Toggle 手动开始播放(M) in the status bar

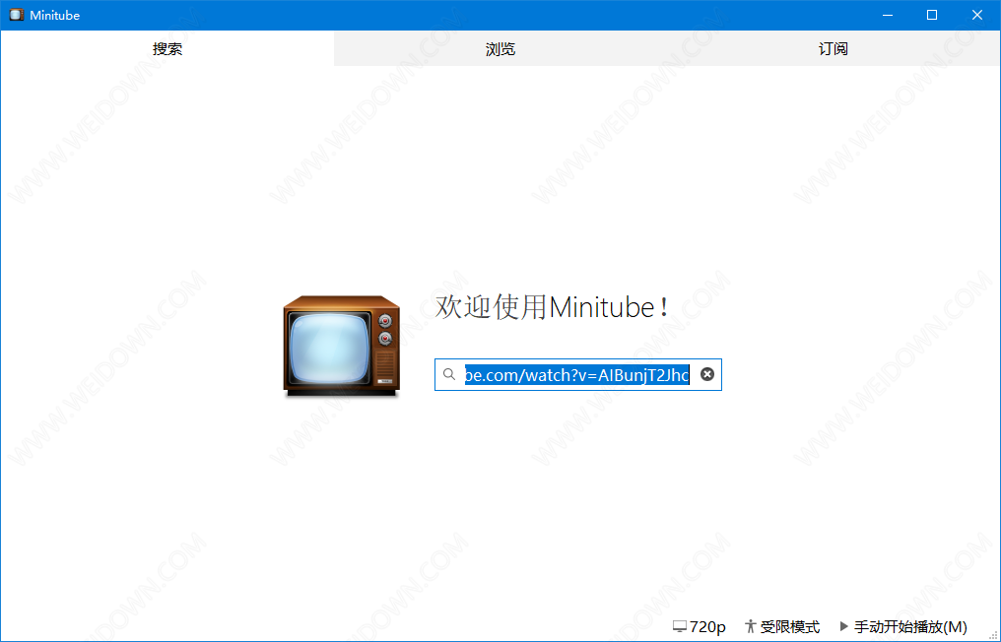(903, 626)
